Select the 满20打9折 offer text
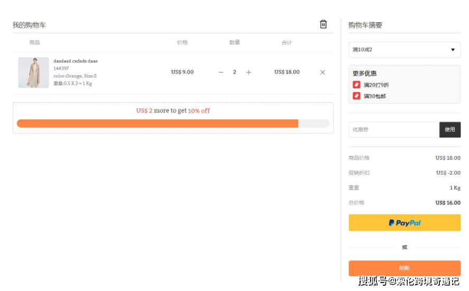 tap(376, 85)
